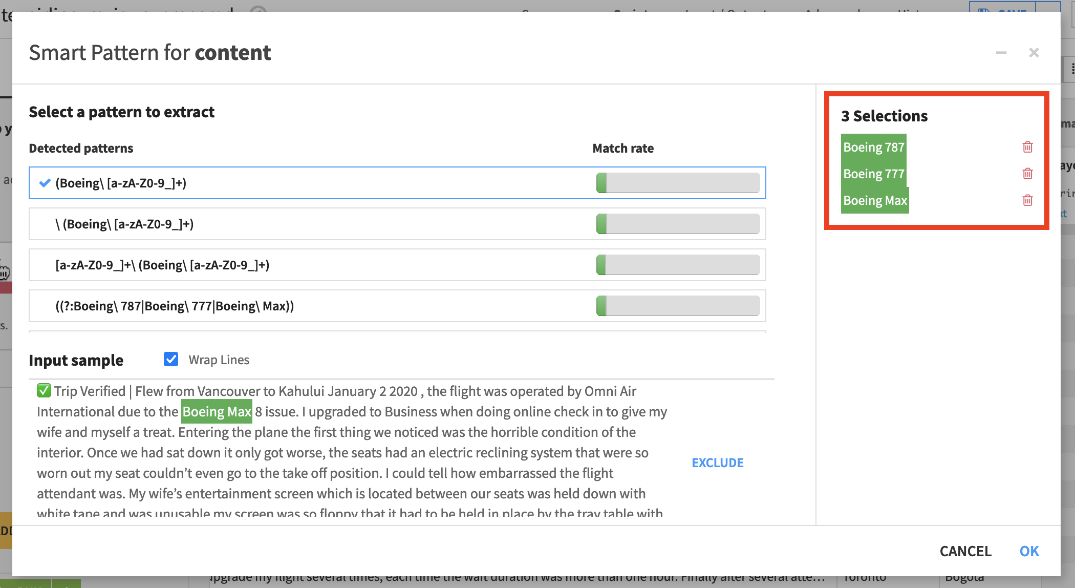This screenshot has height=588, width=1075.
Task: Delete the Boeing 787 selection
Action: click(x=1027, y=147)
